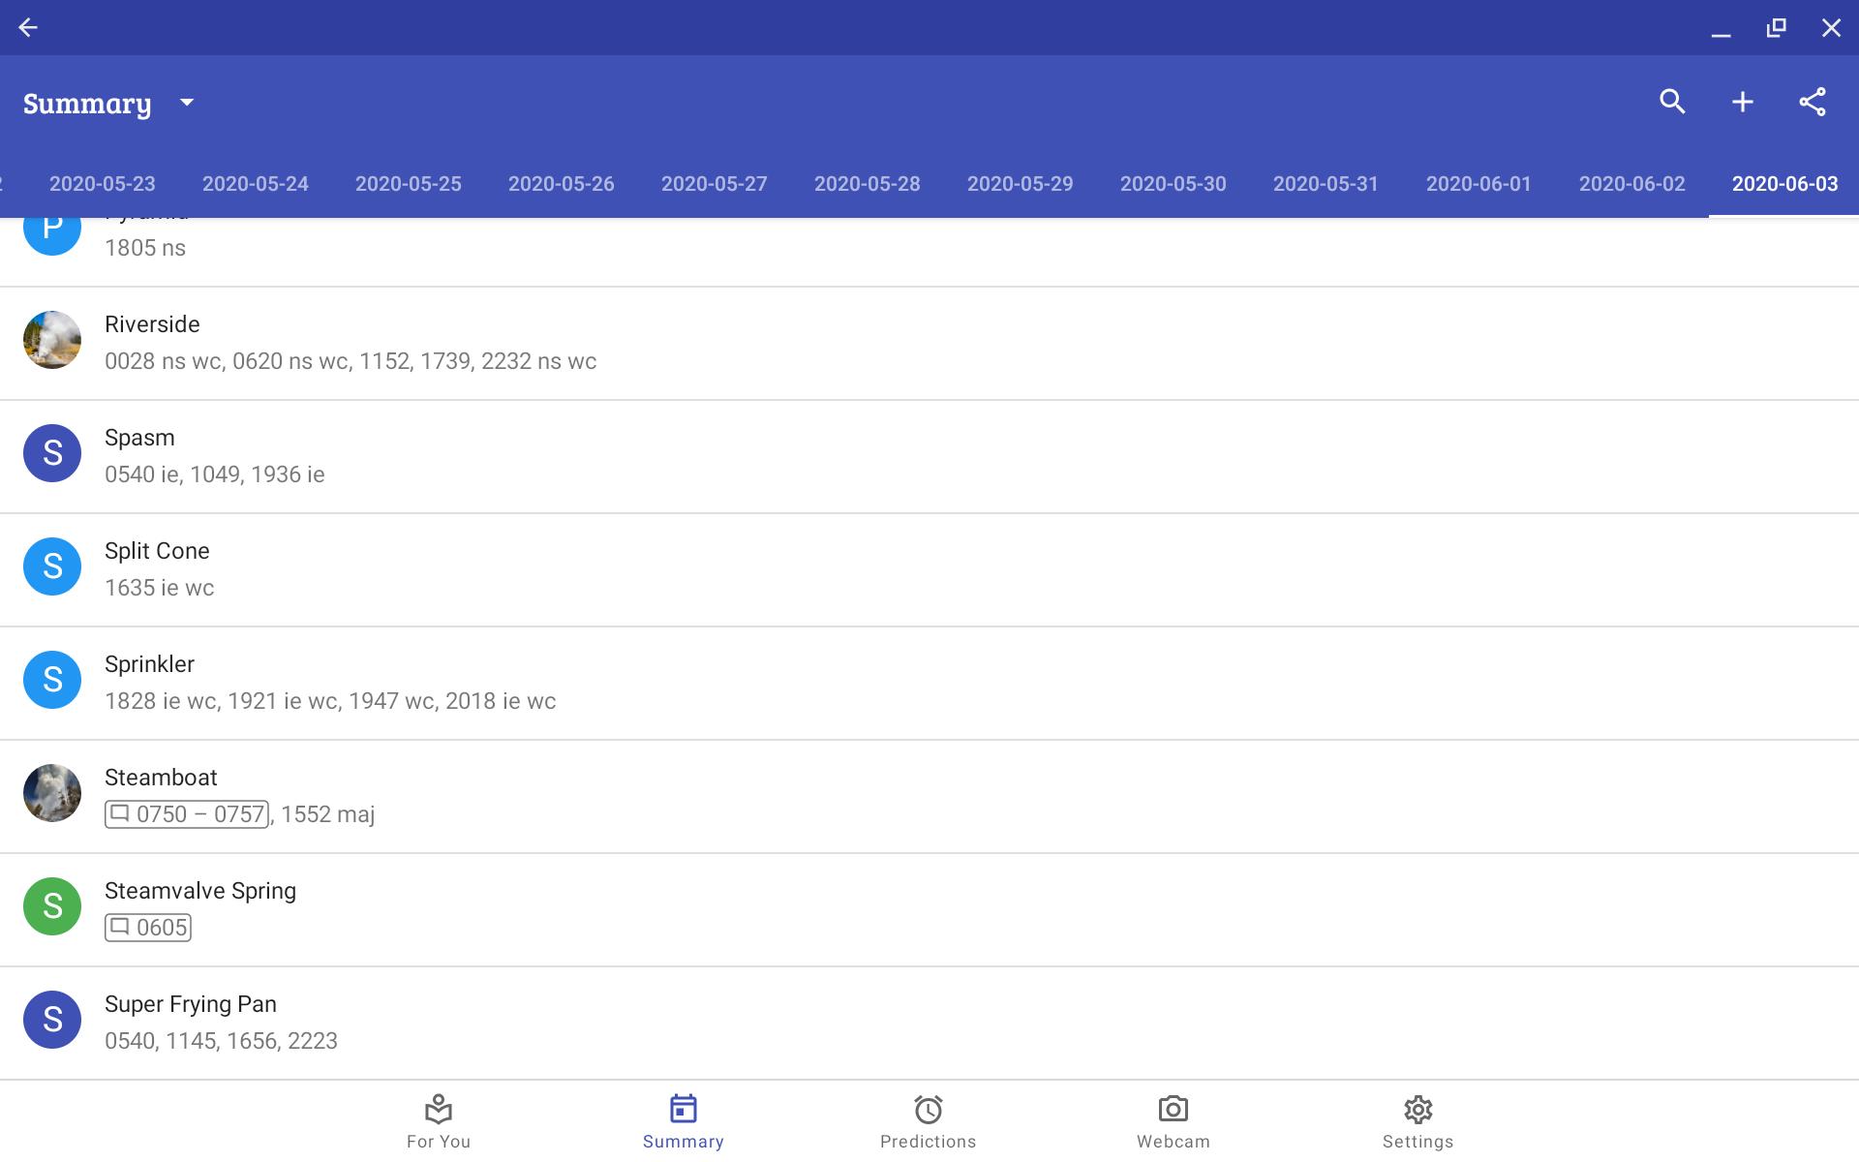1859x1162 pixels.
Task: Tap the share icon in the toolbar
Action: 1812,102
